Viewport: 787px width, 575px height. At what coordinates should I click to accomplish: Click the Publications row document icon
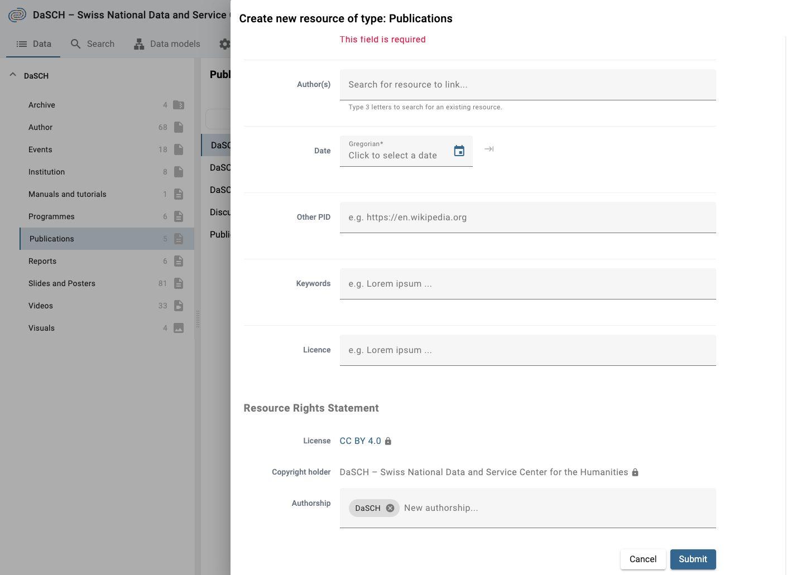pyautogui.click(x=179, y=239)
